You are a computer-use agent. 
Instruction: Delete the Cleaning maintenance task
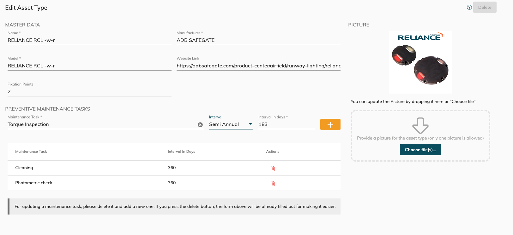pos(273,169)
